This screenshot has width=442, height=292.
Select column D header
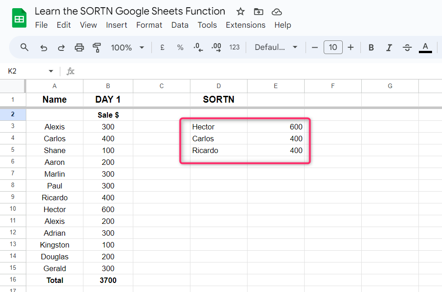[x=219, y=86]
